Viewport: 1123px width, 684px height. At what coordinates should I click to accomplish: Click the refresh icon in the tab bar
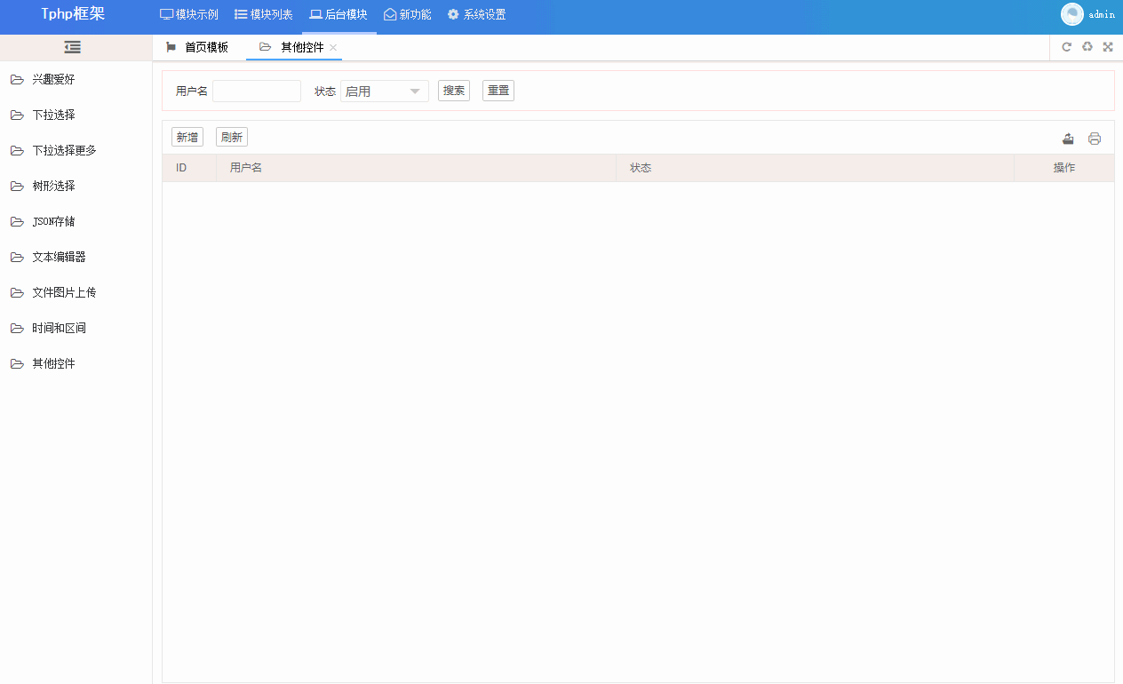pyautogui.click(x=1067, y=47)
